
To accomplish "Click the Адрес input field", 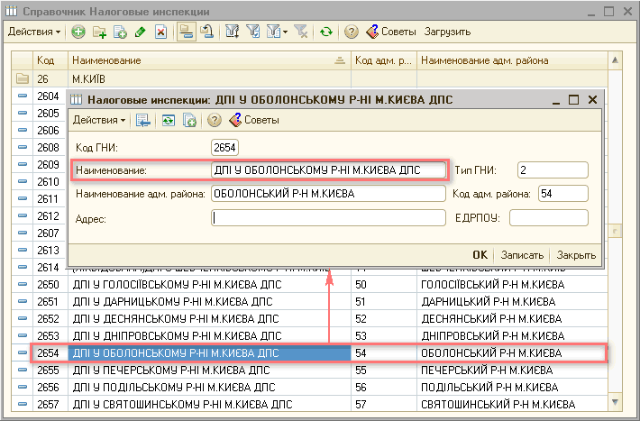I will [x=328, y=217].
